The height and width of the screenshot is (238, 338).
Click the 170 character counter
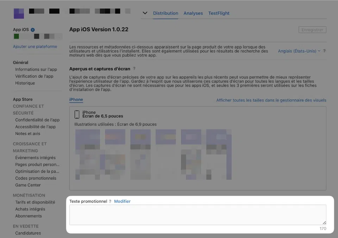click(x=323, y=229)
